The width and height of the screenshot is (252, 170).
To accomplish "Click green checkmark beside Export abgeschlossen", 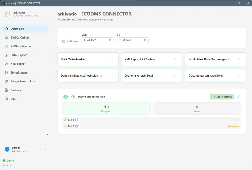I will pyautogui.click(x=73, y=97).
